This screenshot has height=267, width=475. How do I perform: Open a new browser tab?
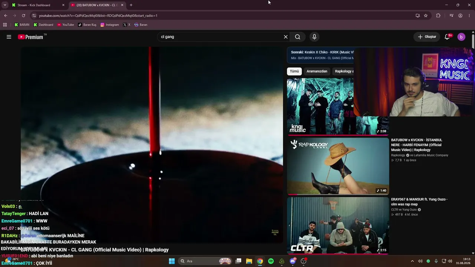tap(131, 5)
